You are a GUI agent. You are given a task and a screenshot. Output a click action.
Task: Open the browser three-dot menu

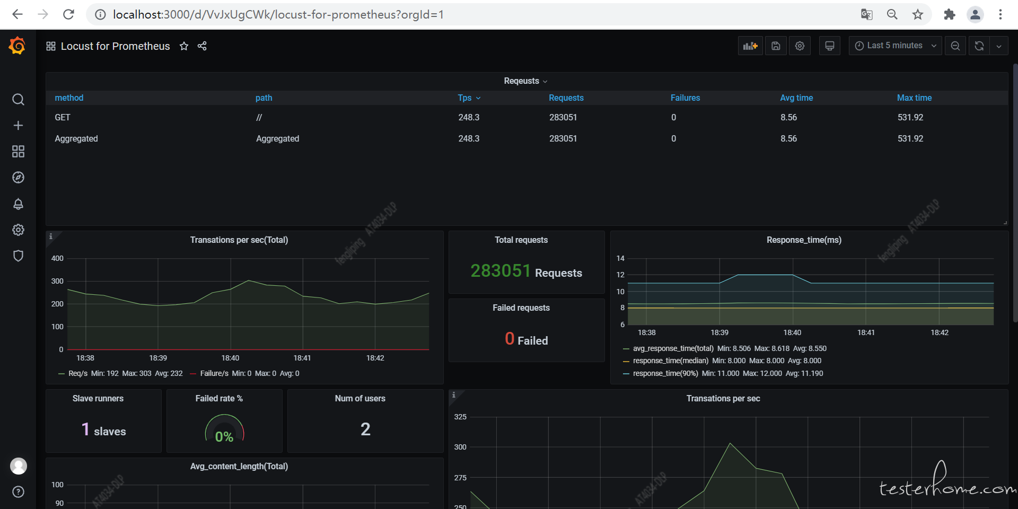tap(1001, 14)
